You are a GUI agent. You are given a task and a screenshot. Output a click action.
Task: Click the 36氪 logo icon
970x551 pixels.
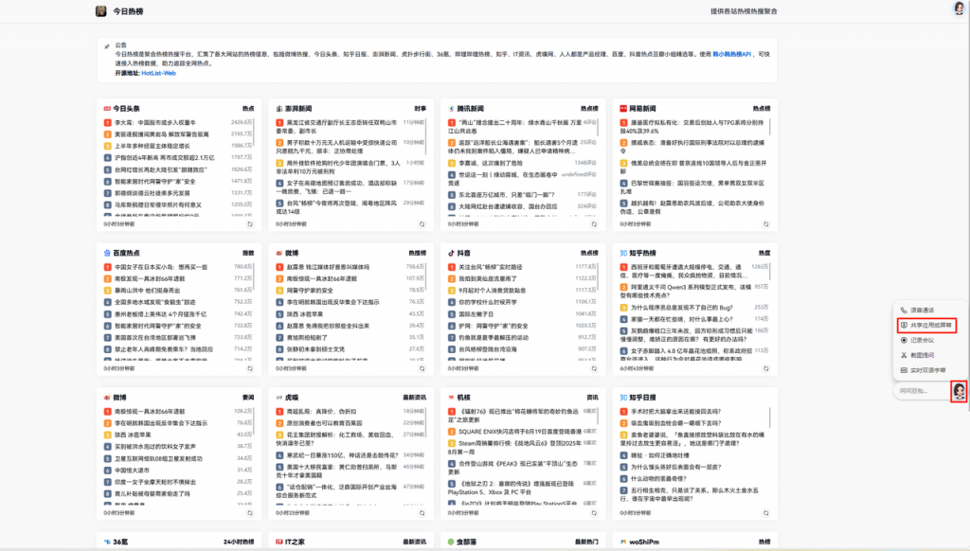click(107, 542)
